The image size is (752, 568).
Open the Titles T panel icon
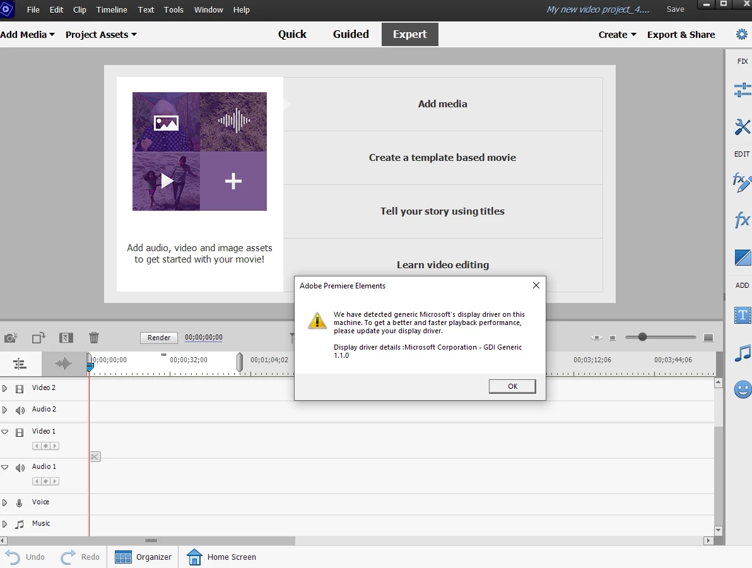point(743,315)
